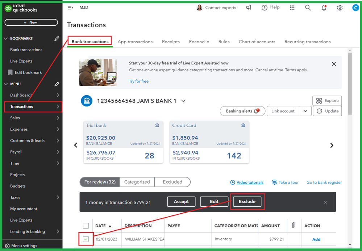
Task: Edit Bookmarks with the pencil icon
Action: 57,38
